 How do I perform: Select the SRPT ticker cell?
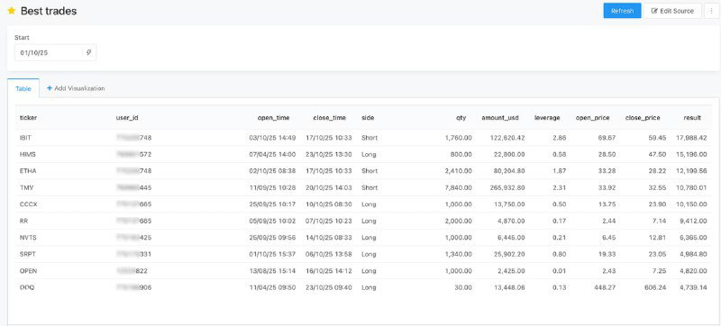tap(28, 254)
